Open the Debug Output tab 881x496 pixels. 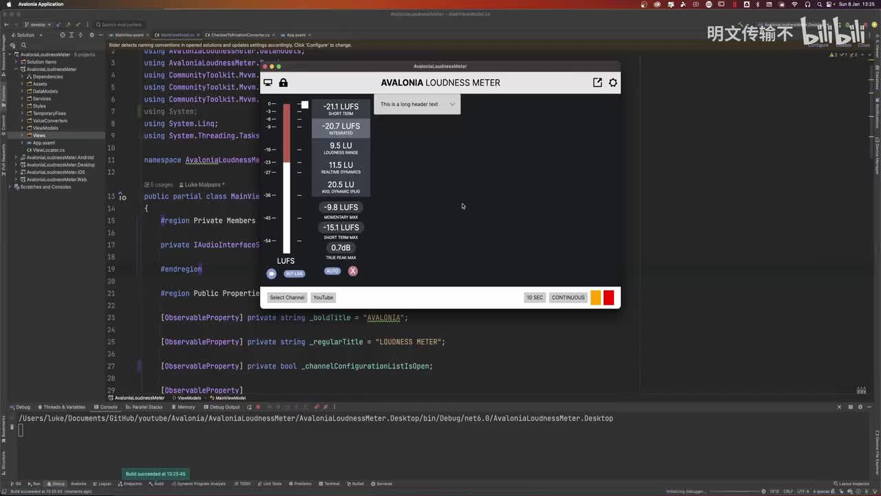[x=222, y=407]
